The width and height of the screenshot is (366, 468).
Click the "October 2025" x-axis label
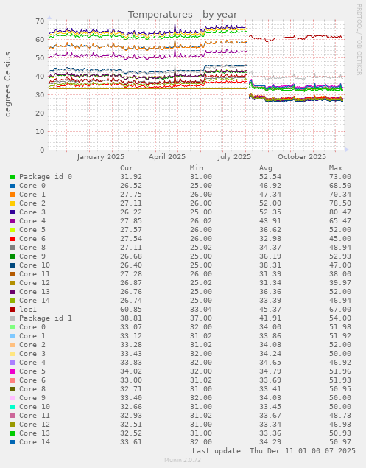click(x=302, y=157)
